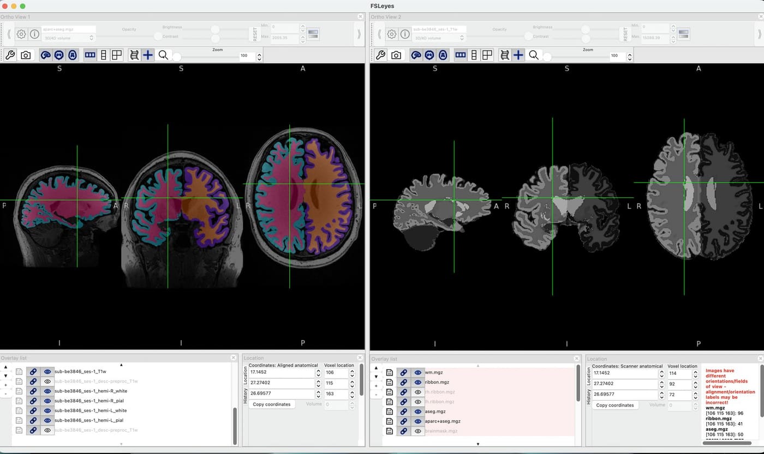Click Copy coordinates in right Location panel
764x454 pixels.
[x=615, y=405]
